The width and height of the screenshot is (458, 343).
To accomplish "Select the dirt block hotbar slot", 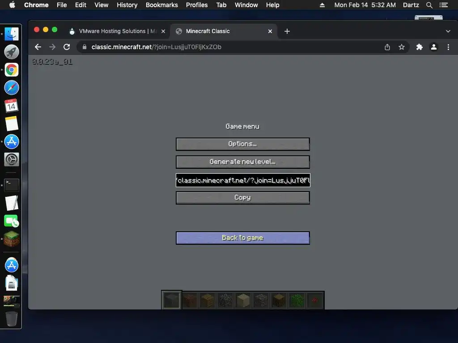I will [190, 300].
